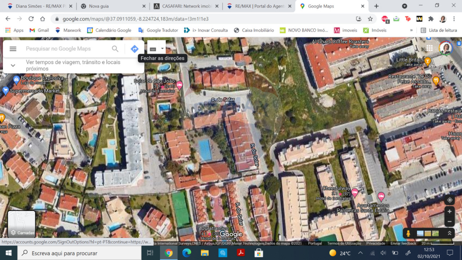Click the search magnifier in Maps
This screenshot has width=462, height=260.
[115, 48]
